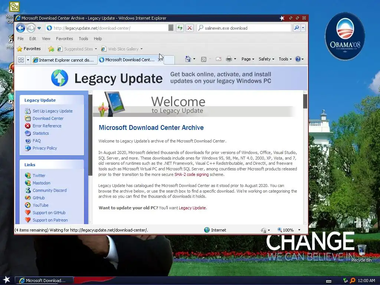Click Microsoft Download taskbar button
Image resolution: width=380 pixels, height=285 pixels.
pyautogui.click(x=44, y=281)
